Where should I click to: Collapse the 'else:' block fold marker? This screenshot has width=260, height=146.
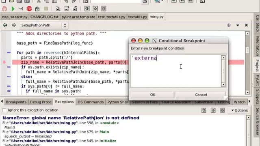pos(9,77)
